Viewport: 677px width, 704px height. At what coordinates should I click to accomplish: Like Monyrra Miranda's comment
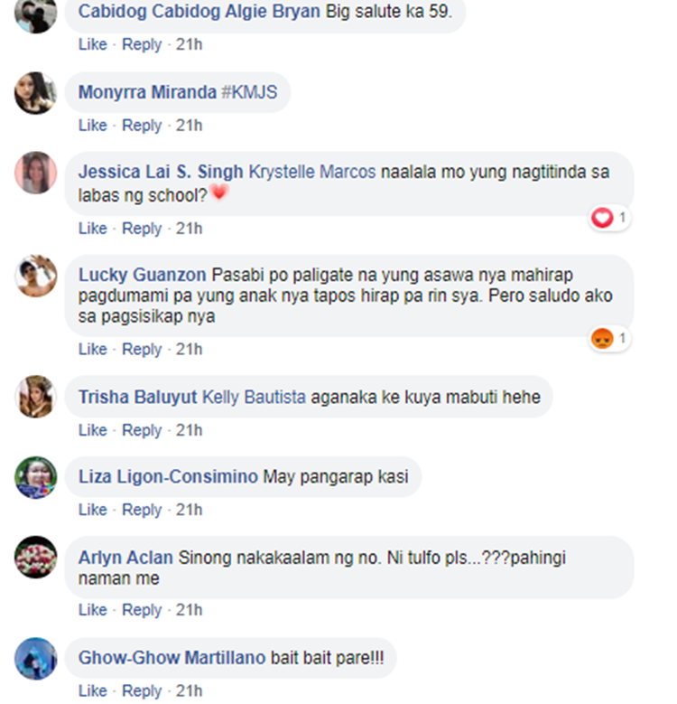(x=93, y=126)
